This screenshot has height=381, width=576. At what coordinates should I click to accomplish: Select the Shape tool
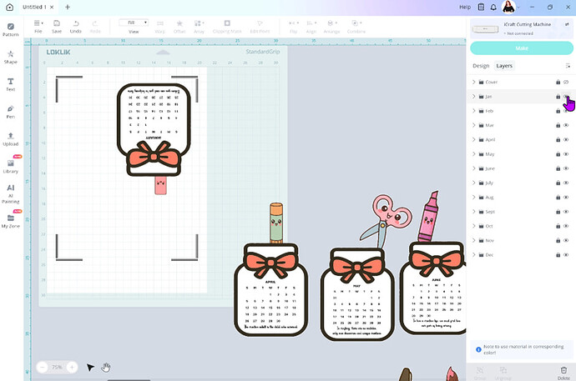point(11,56)
